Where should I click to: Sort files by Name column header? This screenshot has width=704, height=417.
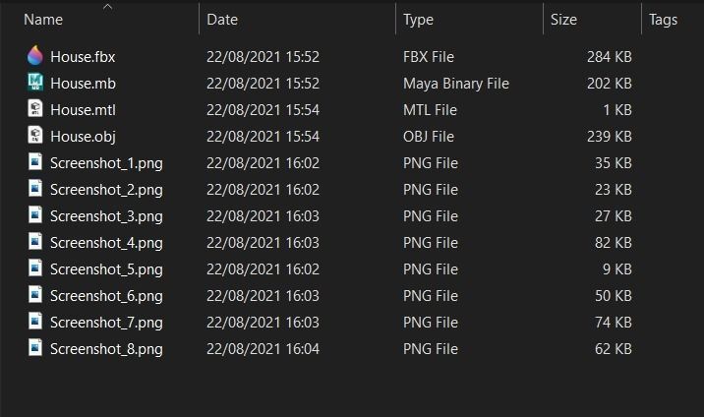click(x=43, y=20)
